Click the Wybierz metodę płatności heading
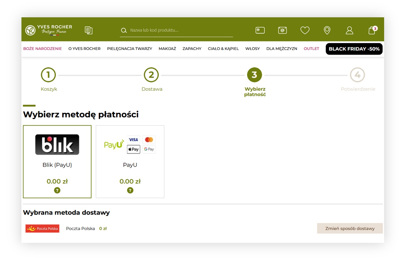 [81, 114]
